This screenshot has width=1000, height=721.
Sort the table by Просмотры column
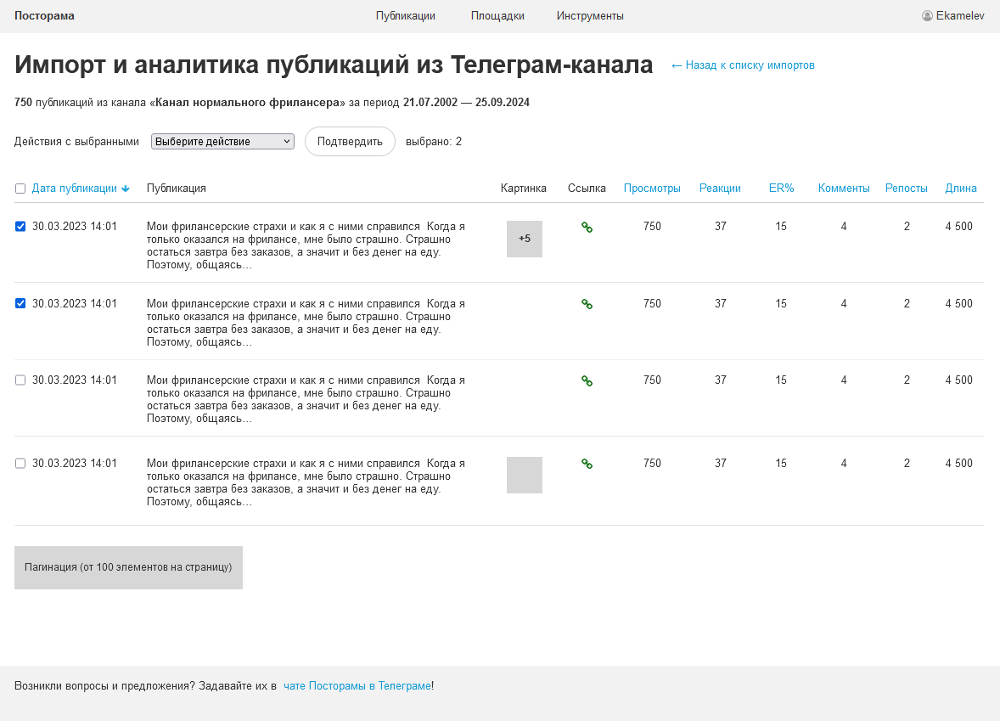click(652, 189)
